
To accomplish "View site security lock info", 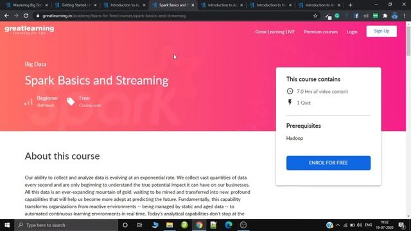I will pyautogui.click(x=38, y=15).
